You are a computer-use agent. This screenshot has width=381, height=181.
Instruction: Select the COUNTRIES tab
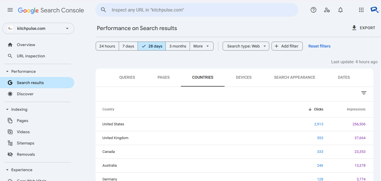pos(203,77)
